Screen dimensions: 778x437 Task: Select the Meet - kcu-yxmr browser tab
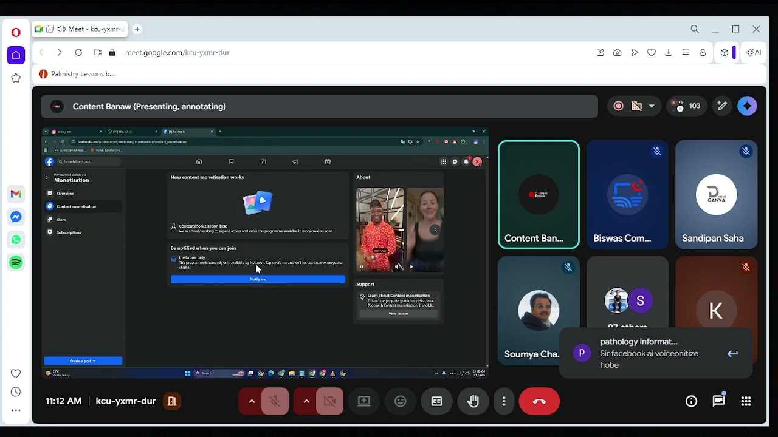(80, 29)
